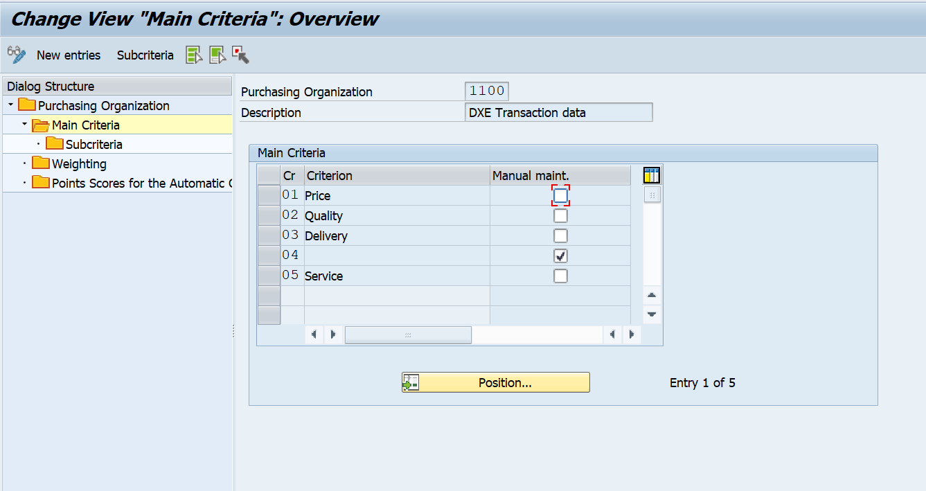Select Subcriteria in the dialog structure tree
Viewport: 926px width, 491px height.
(94, 145)
